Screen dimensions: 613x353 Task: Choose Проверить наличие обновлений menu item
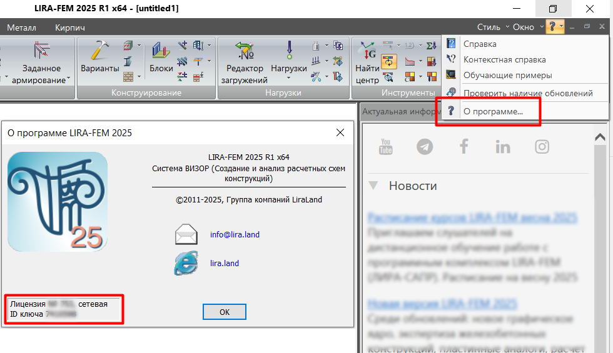527,93
